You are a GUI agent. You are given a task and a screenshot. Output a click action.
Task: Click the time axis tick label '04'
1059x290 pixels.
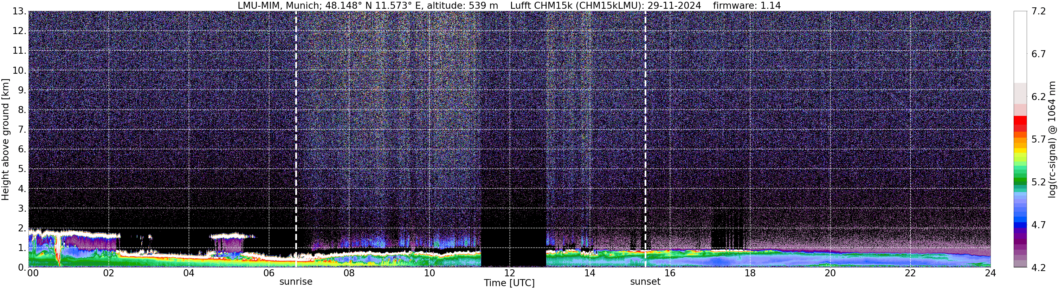(x=189, y=273)
